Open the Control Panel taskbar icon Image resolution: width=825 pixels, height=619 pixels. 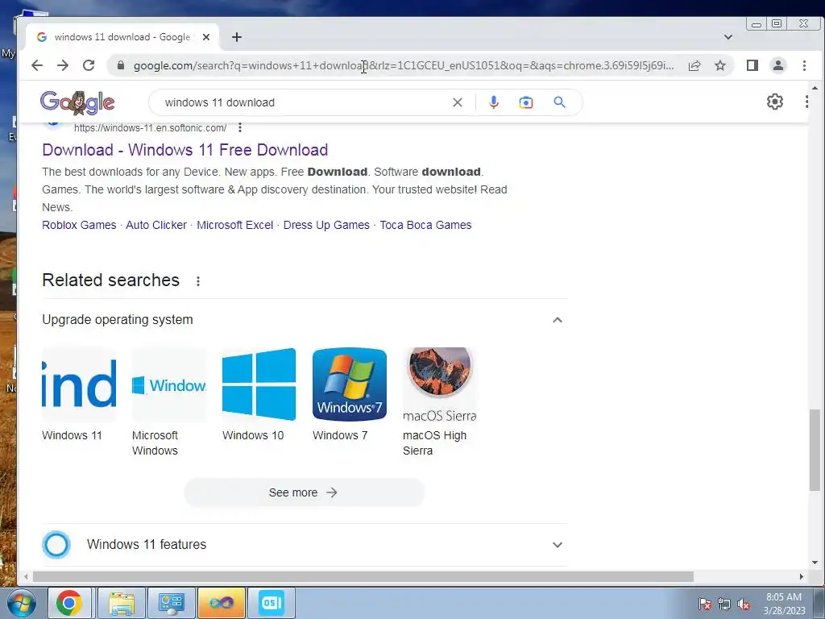coord(171,603)
